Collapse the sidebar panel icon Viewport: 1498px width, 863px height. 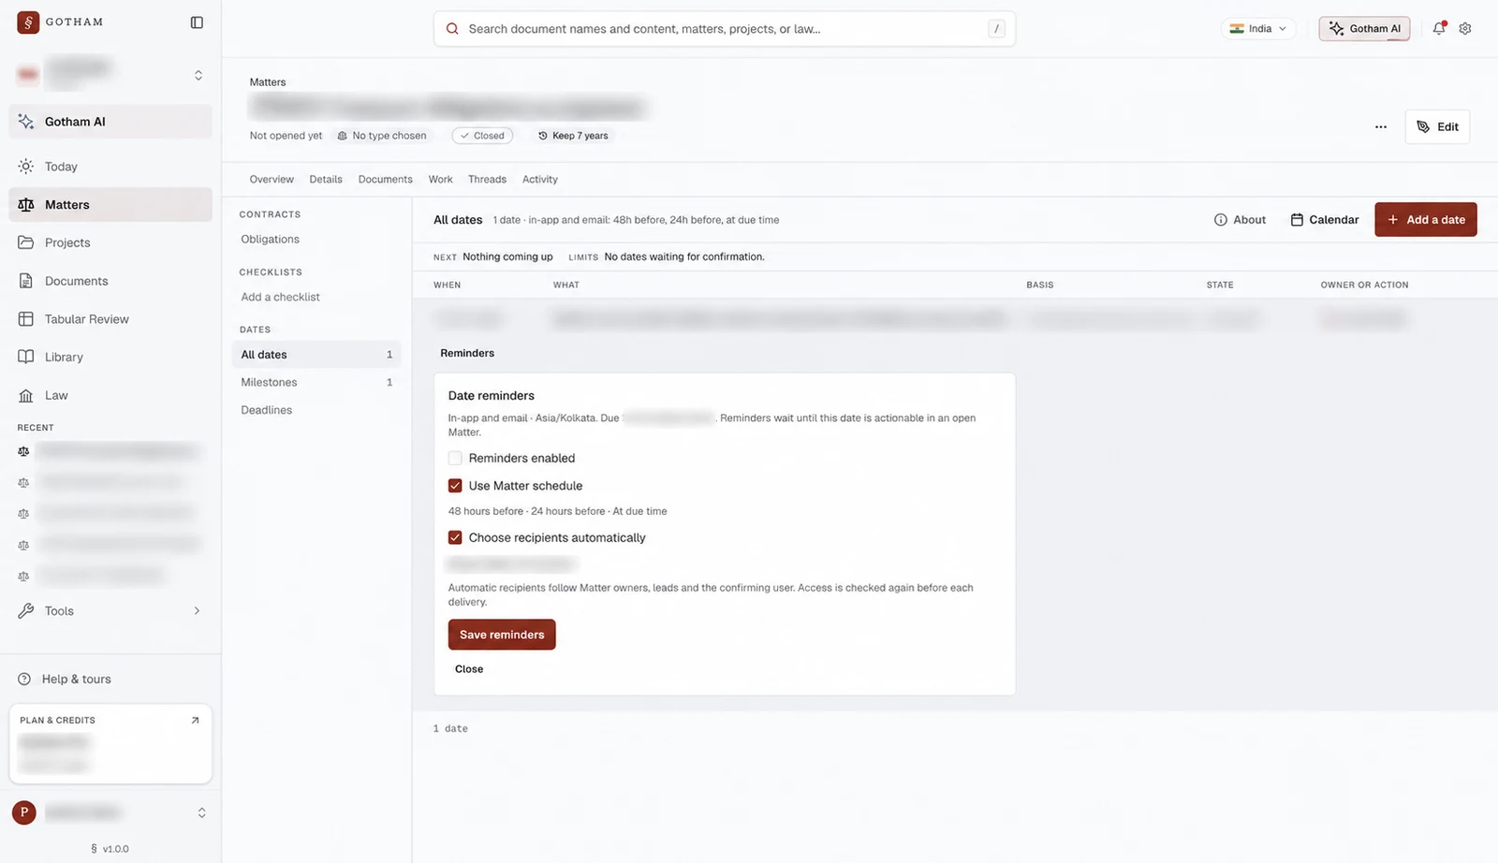tap(197, 22)
